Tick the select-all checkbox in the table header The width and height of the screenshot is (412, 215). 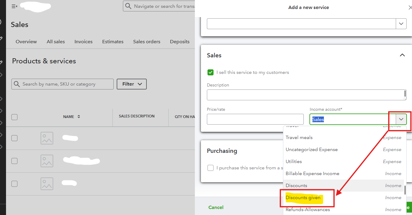tap(14, 117)
